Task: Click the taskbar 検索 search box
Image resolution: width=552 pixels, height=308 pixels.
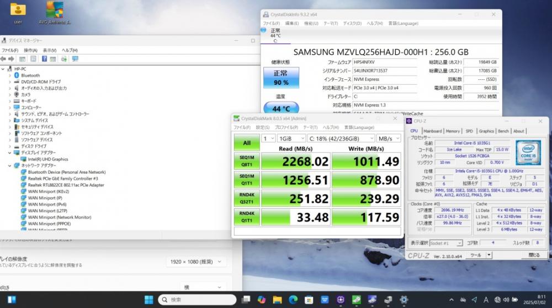Action: 197,300
